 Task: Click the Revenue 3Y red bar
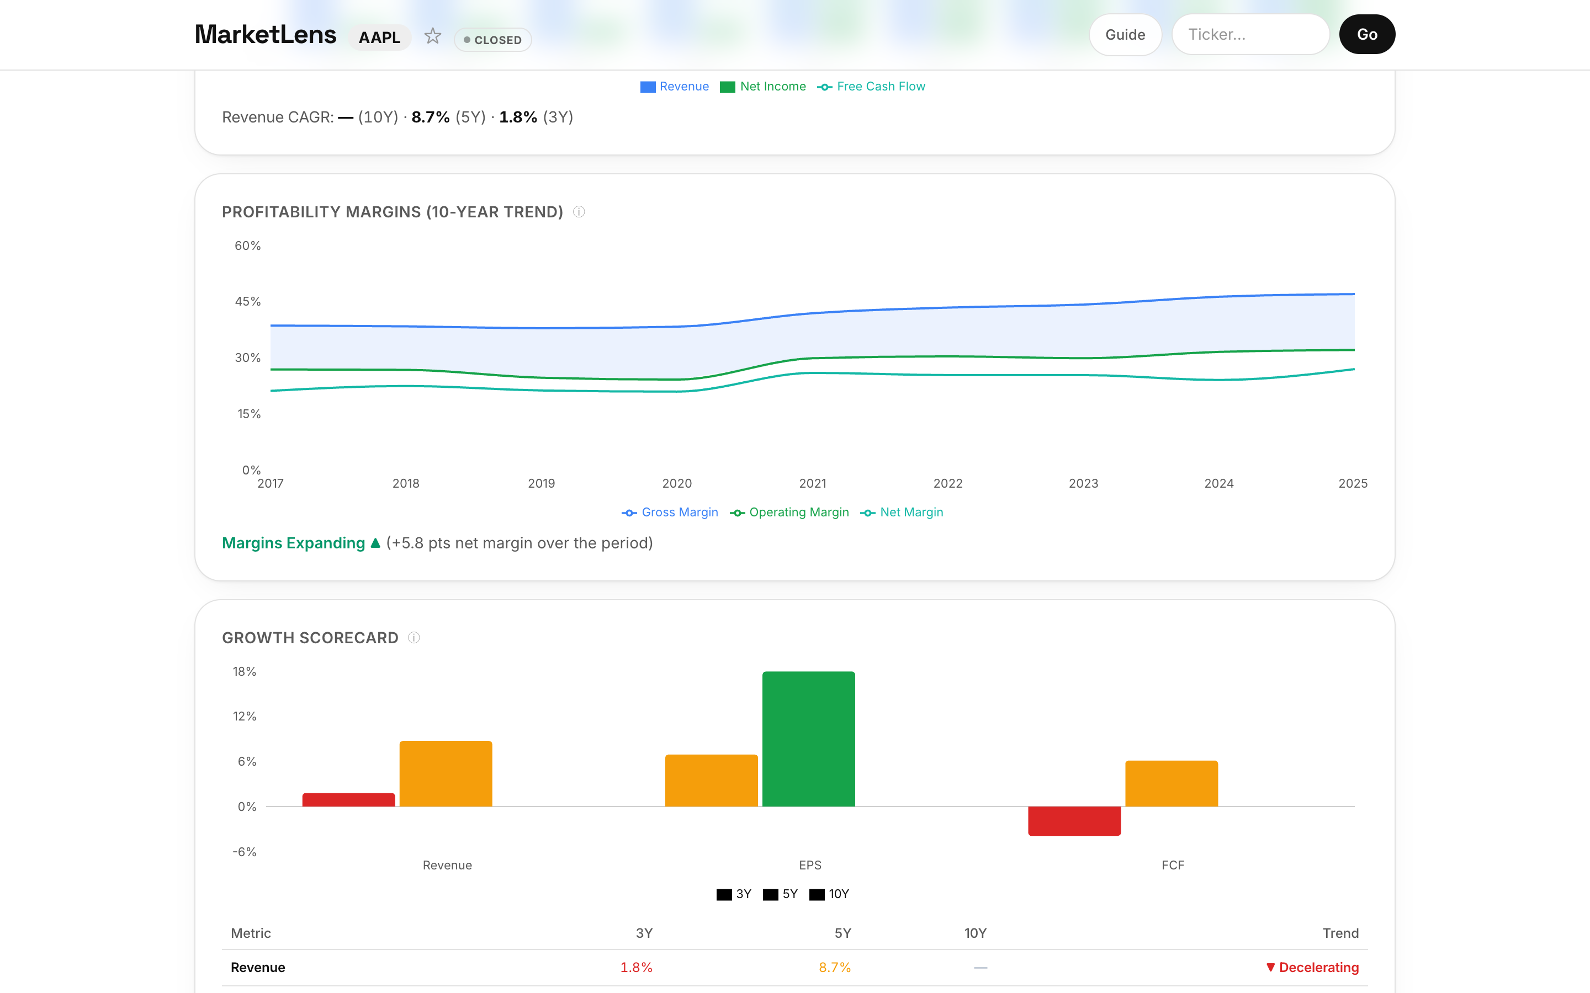tap(348, 799)
